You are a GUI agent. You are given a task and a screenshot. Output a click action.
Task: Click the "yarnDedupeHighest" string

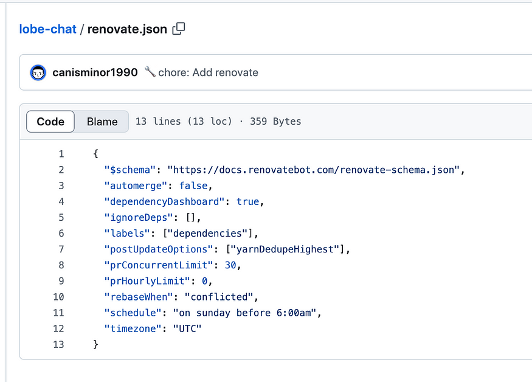pos(285,249)
